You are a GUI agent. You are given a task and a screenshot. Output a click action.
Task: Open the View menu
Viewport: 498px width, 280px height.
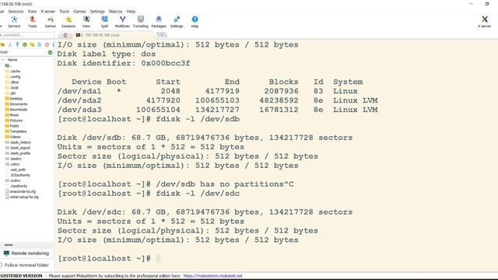pos(32,11)
